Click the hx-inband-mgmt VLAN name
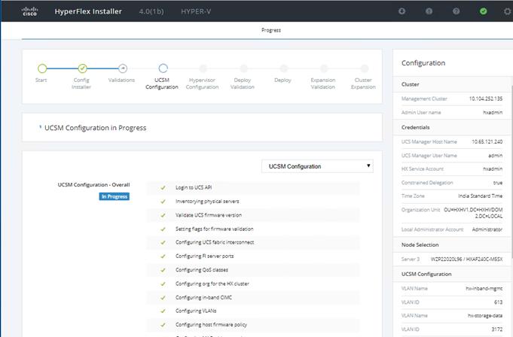Screen dimensions: 513x337 [484, 288]
